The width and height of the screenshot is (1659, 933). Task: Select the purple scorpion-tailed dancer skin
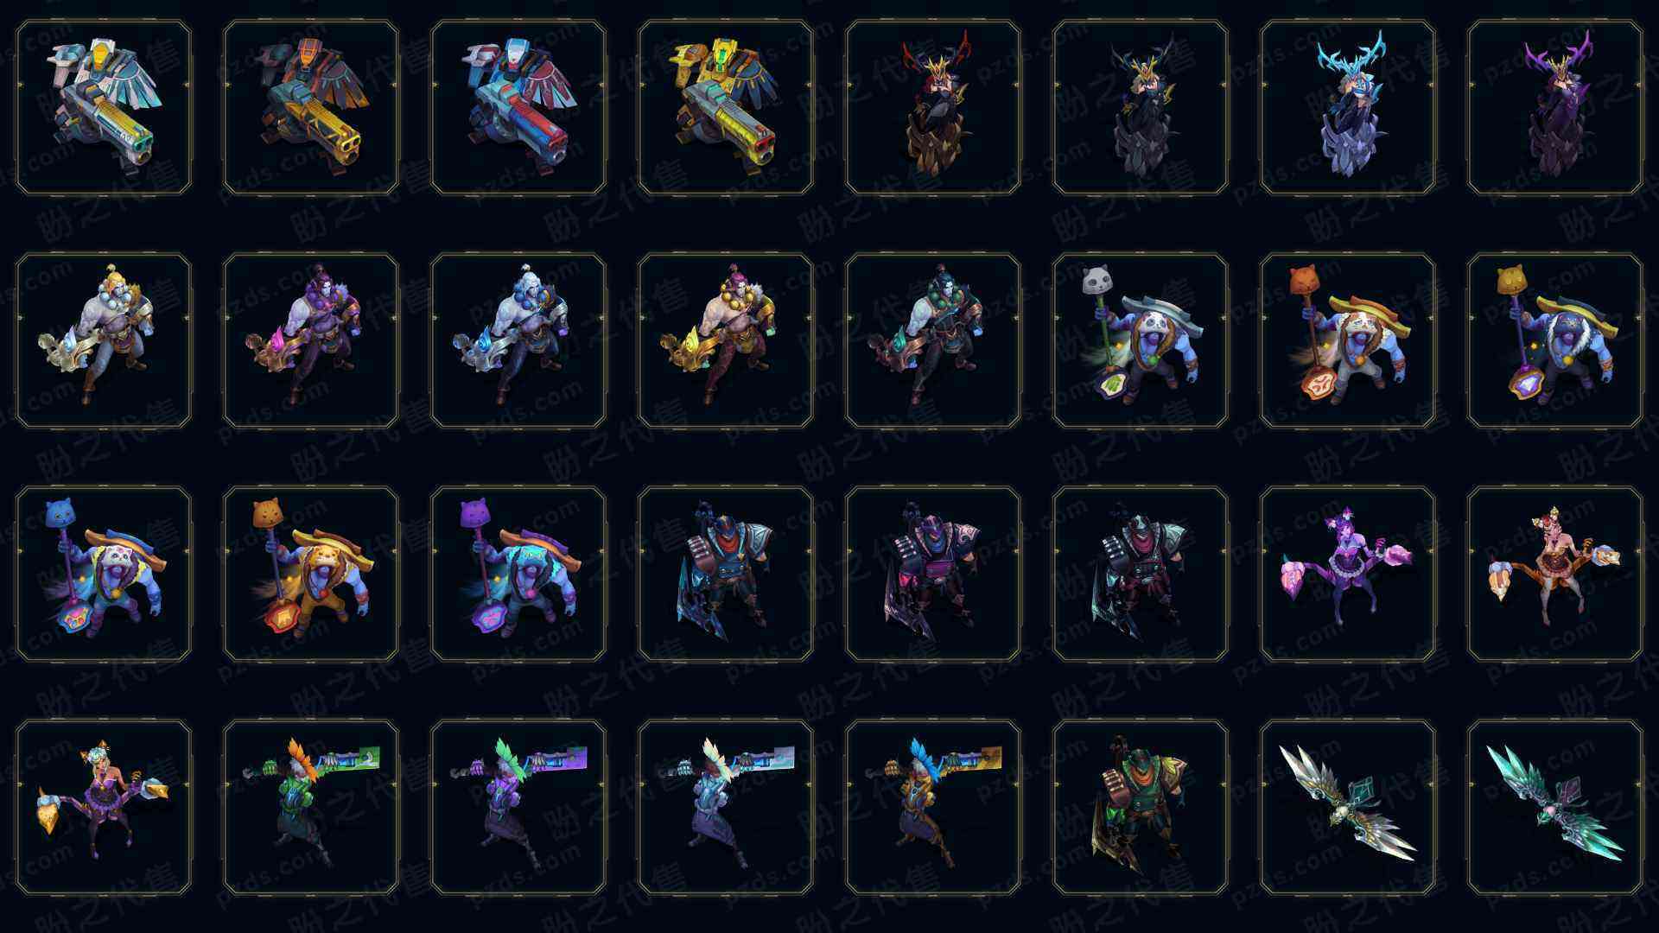pyautogui.click(x=1348, y=574)
